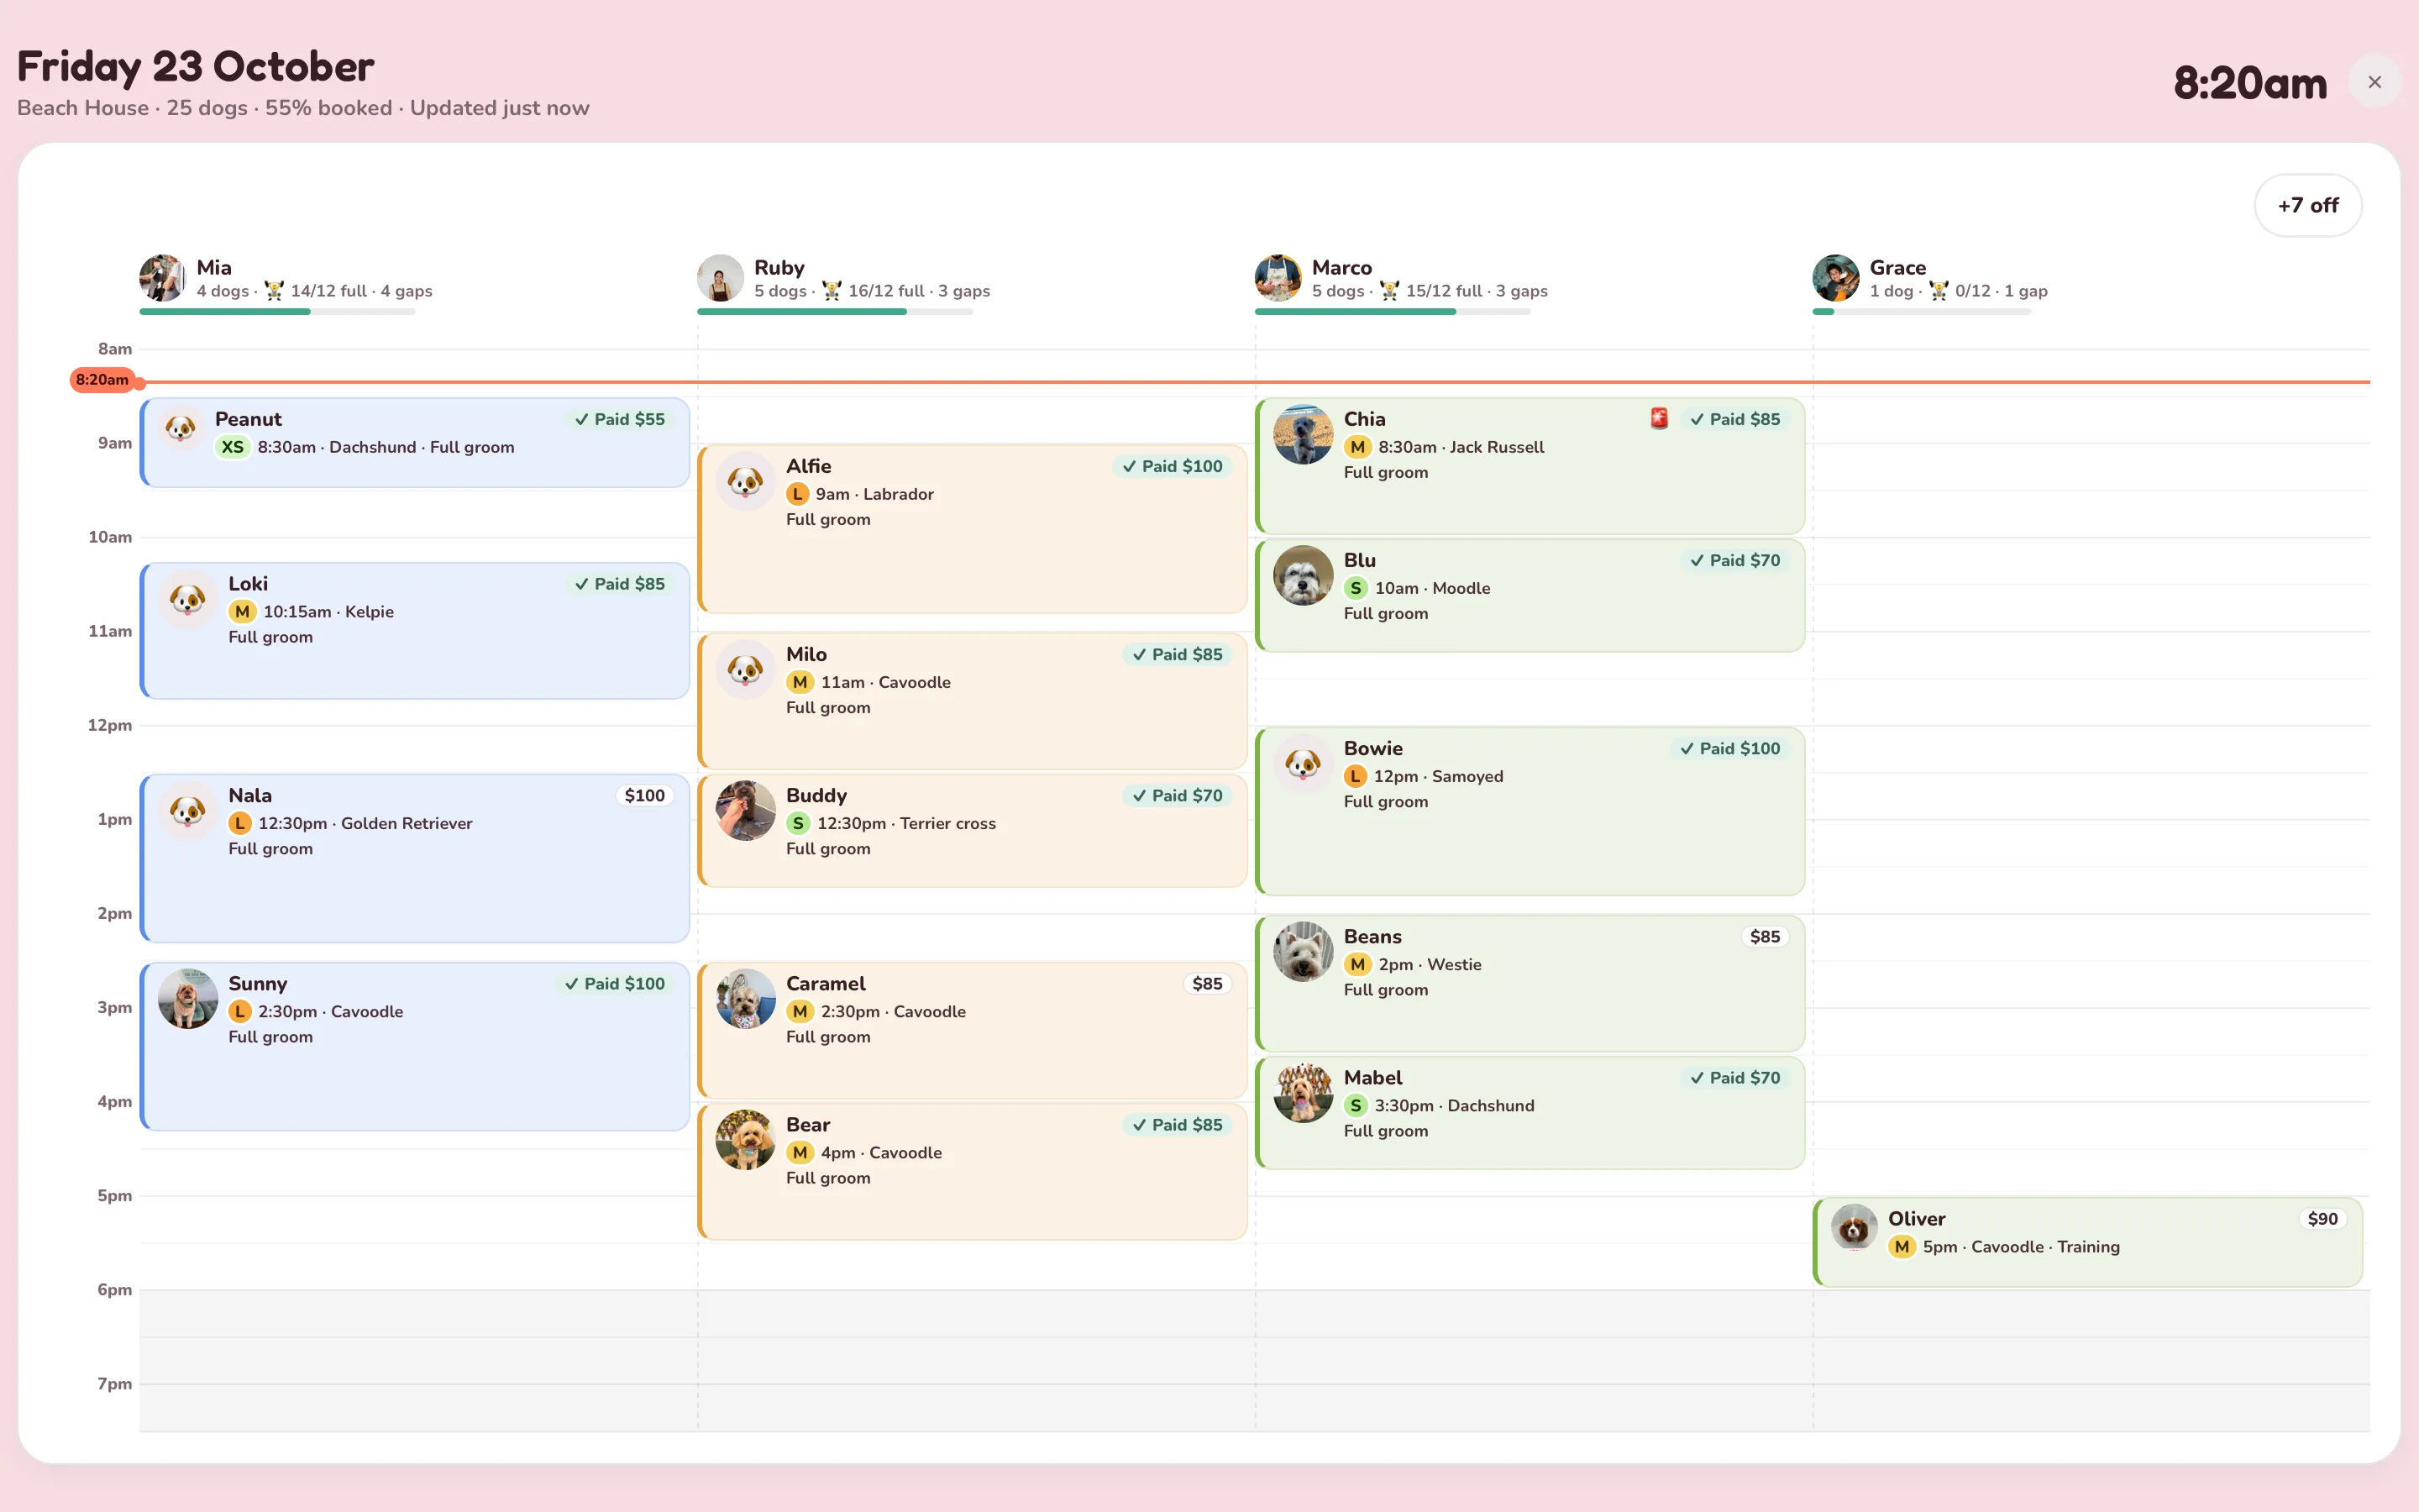The width and height of the screenshot is (2419, 1512).
Task: Click the dog emoji avatar on Bowie's card
Action: 1303,765
